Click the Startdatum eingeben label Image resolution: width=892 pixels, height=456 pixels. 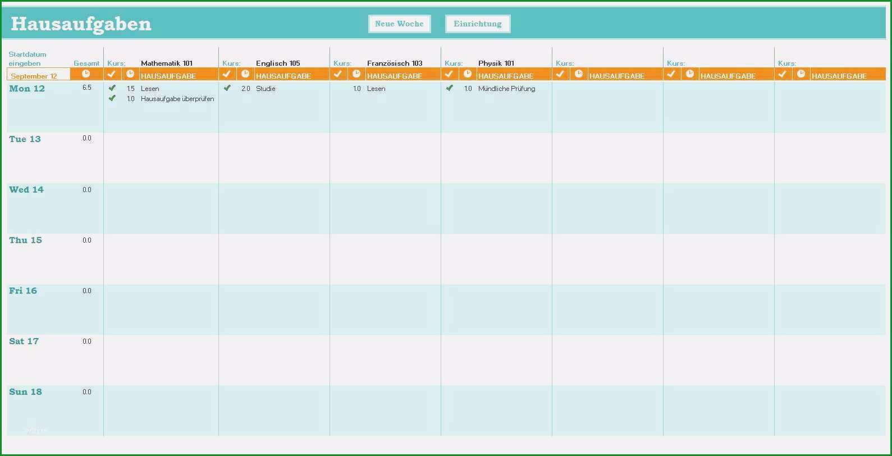(x=28, y=59)
